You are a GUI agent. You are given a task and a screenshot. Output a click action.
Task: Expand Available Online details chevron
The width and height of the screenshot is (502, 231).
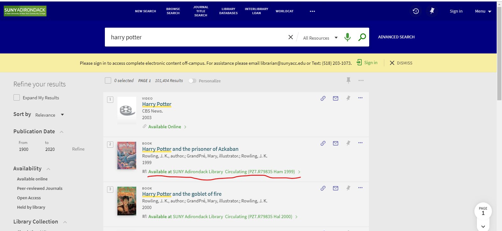click(185, 127)
